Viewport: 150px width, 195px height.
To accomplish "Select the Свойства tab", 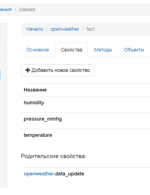I will tap(72, 50).
